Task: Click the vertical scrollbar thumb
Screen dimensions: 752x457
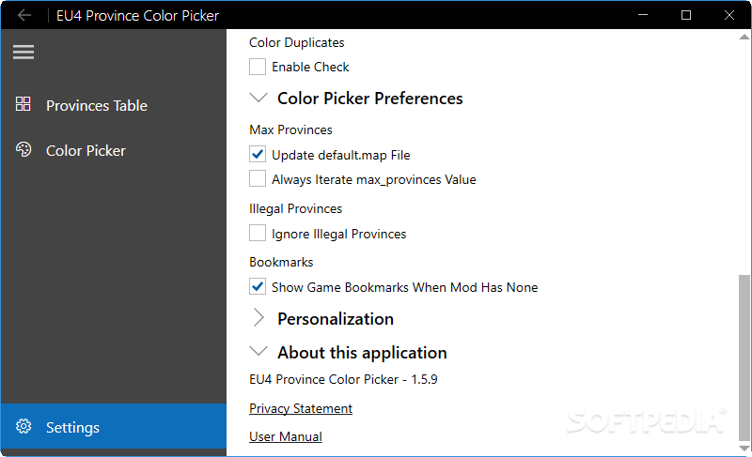Action: pos(744,358)
